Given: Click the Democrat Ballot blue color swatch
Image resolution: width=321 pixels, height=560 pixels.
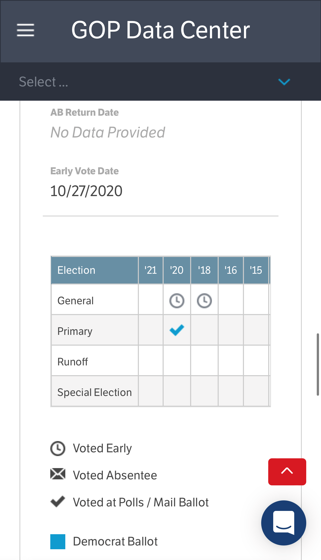Looking at the screenshot, I should coord(58,541).
